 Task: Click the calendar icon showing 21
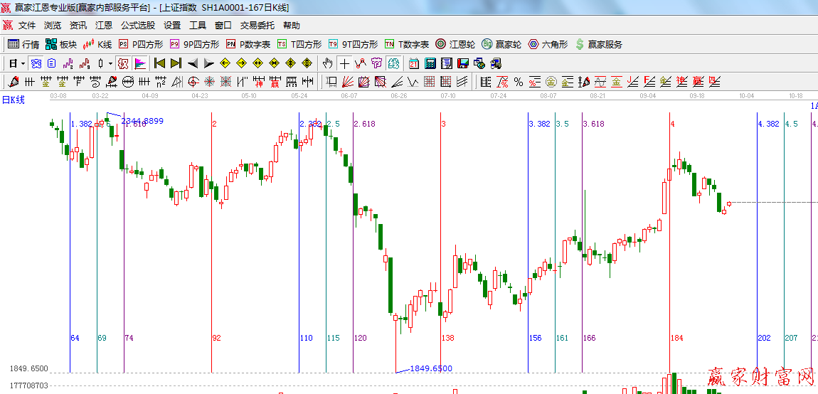point(413,63)
